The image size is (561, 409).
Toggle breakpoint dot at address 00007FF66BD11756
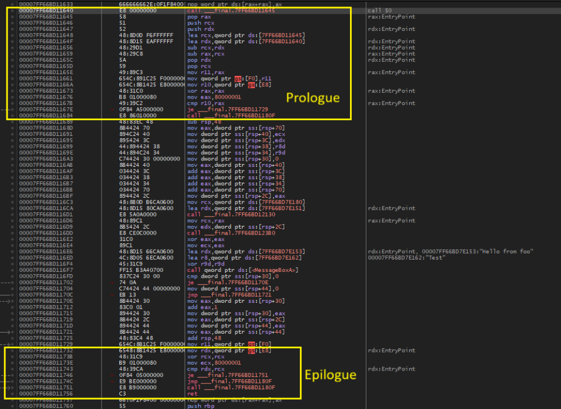click(x=12, y=394)
